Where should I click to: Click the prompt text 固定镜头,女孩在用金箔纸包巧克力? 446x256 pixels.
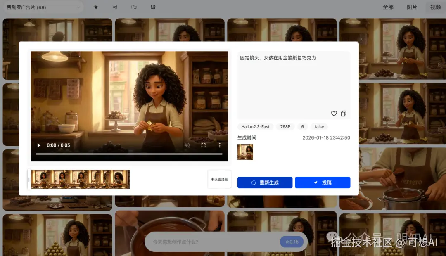coord(278,58)
